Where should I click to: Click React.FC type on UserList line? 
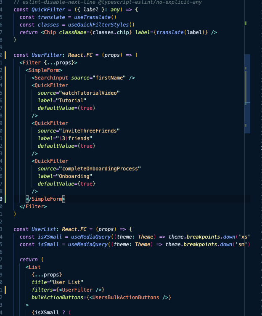click(x=74, y=229)
